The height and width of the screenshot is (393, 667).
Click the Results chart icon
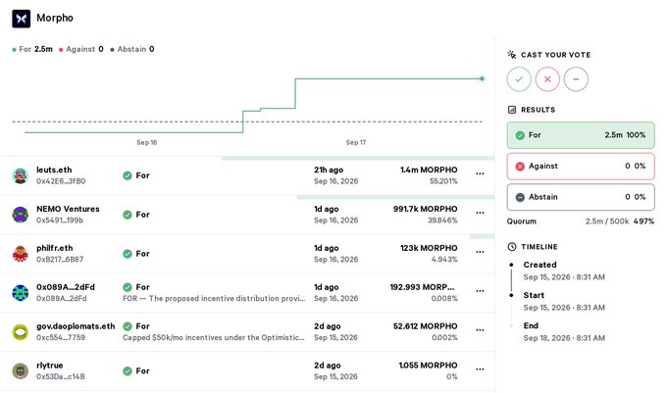tap(512, 110)
